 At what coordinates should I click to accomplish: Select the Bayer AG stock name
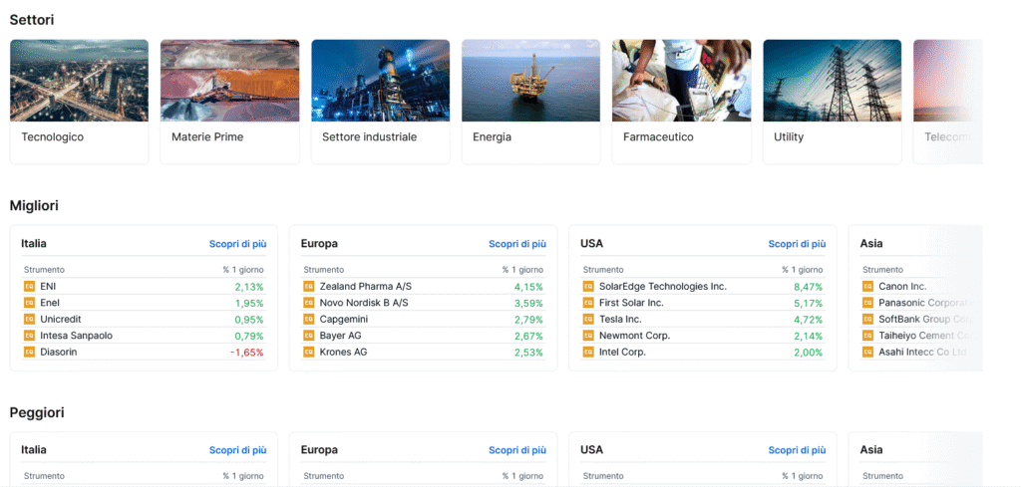[341, 336]
